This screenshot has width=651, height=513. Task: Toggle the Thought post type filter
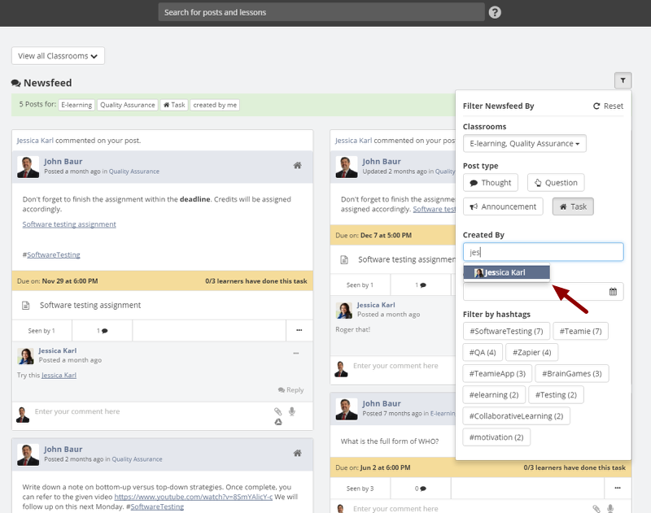(x=491, y=183)
